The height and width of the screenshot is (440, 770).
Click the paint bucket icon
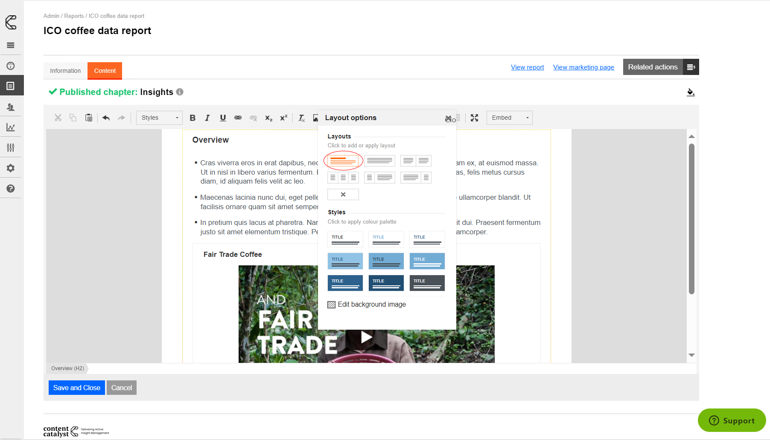[x=690, y=92]
